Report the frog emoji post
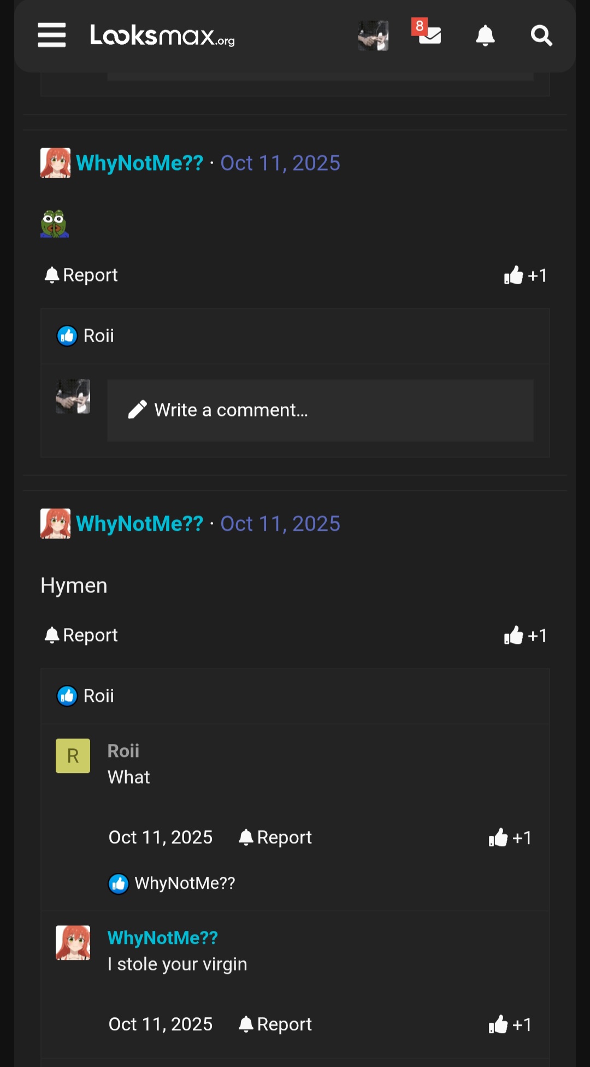The height and width of the screenshot is (1067, 590). tap(81, 275)
